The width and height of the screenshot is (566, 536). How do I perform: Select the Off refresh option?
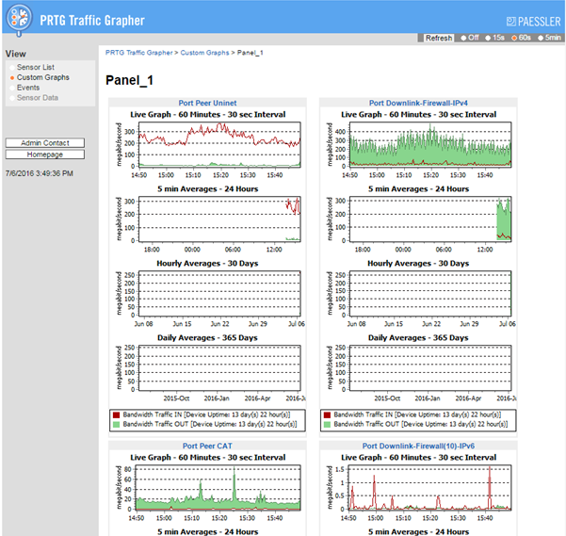[x=472, y=38]
